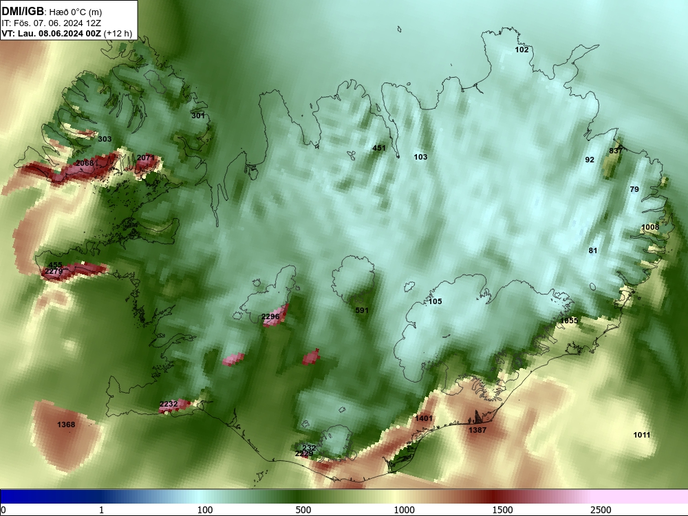The image size is (688, 516).
Task: Click the 79 value label
Action: pos(634,189)
